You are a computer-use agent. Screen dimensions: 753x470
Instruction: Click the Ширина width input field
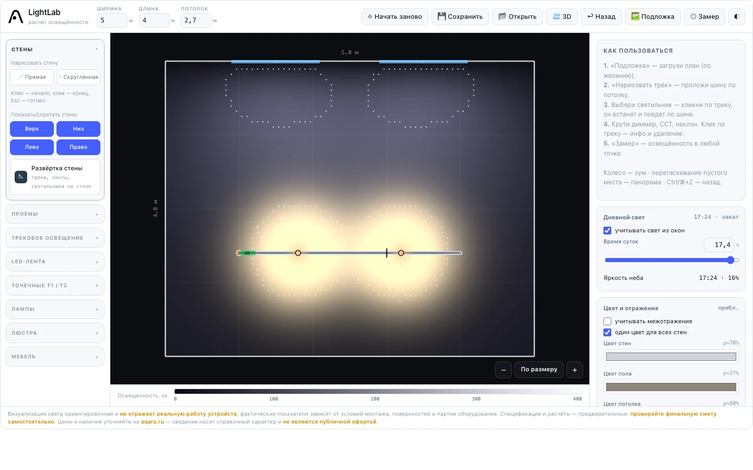112,20
